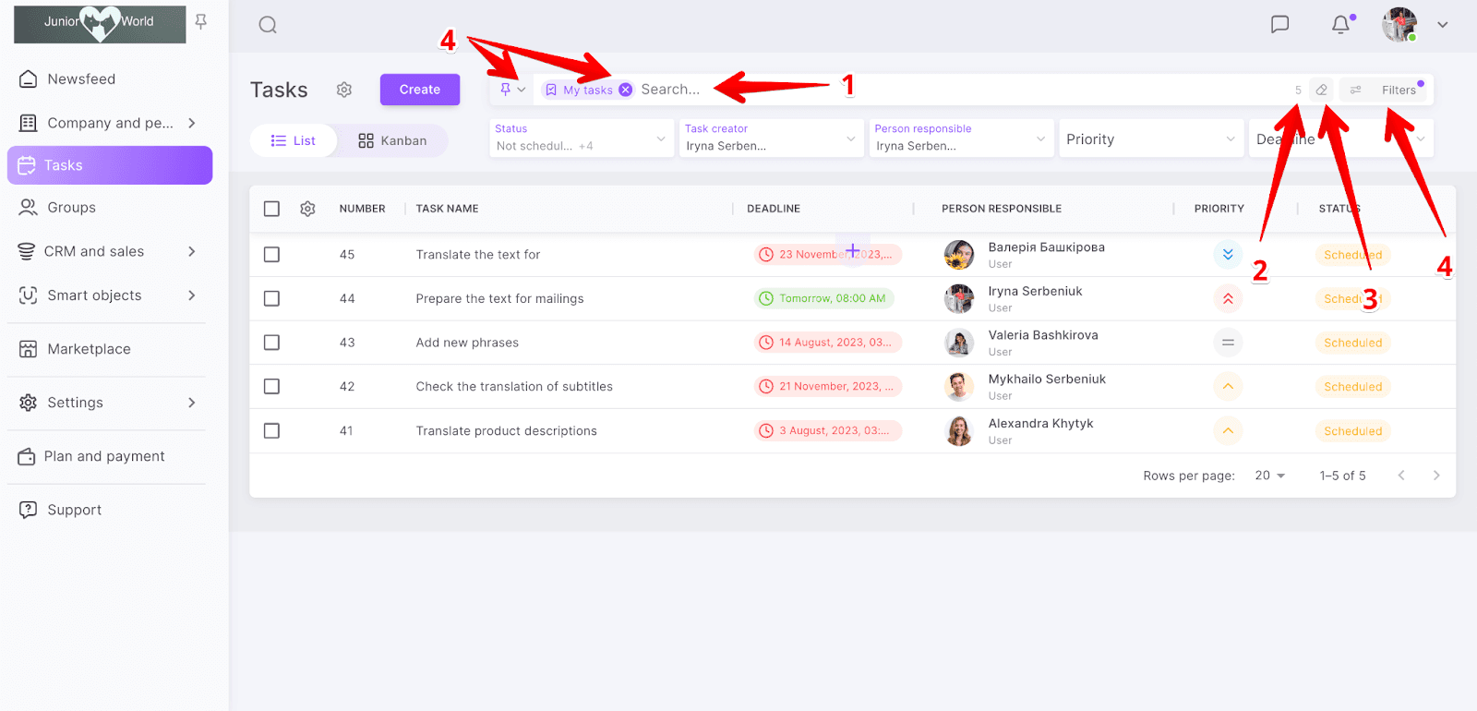Image resolution: width=1477 pixels, height=711 pixels.
Task: Click high priority icon for task 44
Action: click(1228, 298)
